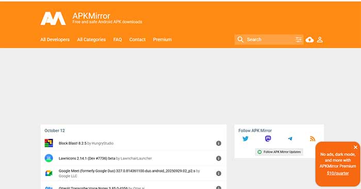Open Block Blast! 8.2.5 listing
Viewport: 361px width, 189px height.
pyautogui.click(x=73, y=143)
